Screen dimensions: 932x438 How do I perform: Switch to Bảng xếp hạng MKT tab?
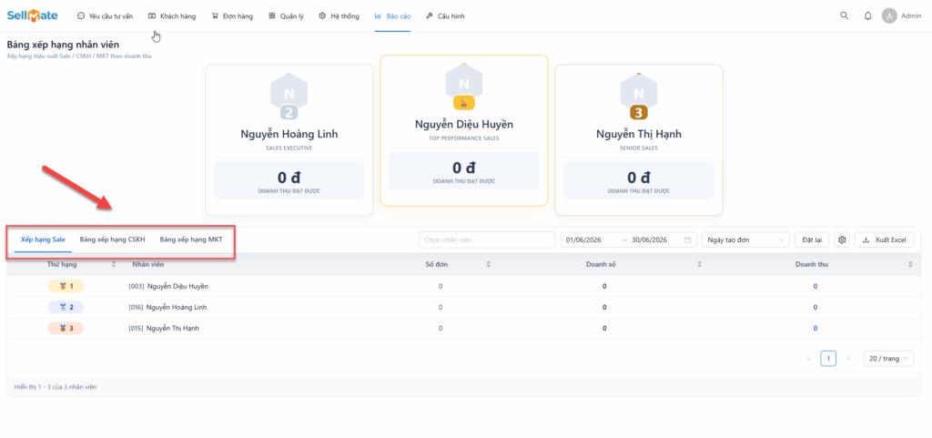[x=191, y=240]
